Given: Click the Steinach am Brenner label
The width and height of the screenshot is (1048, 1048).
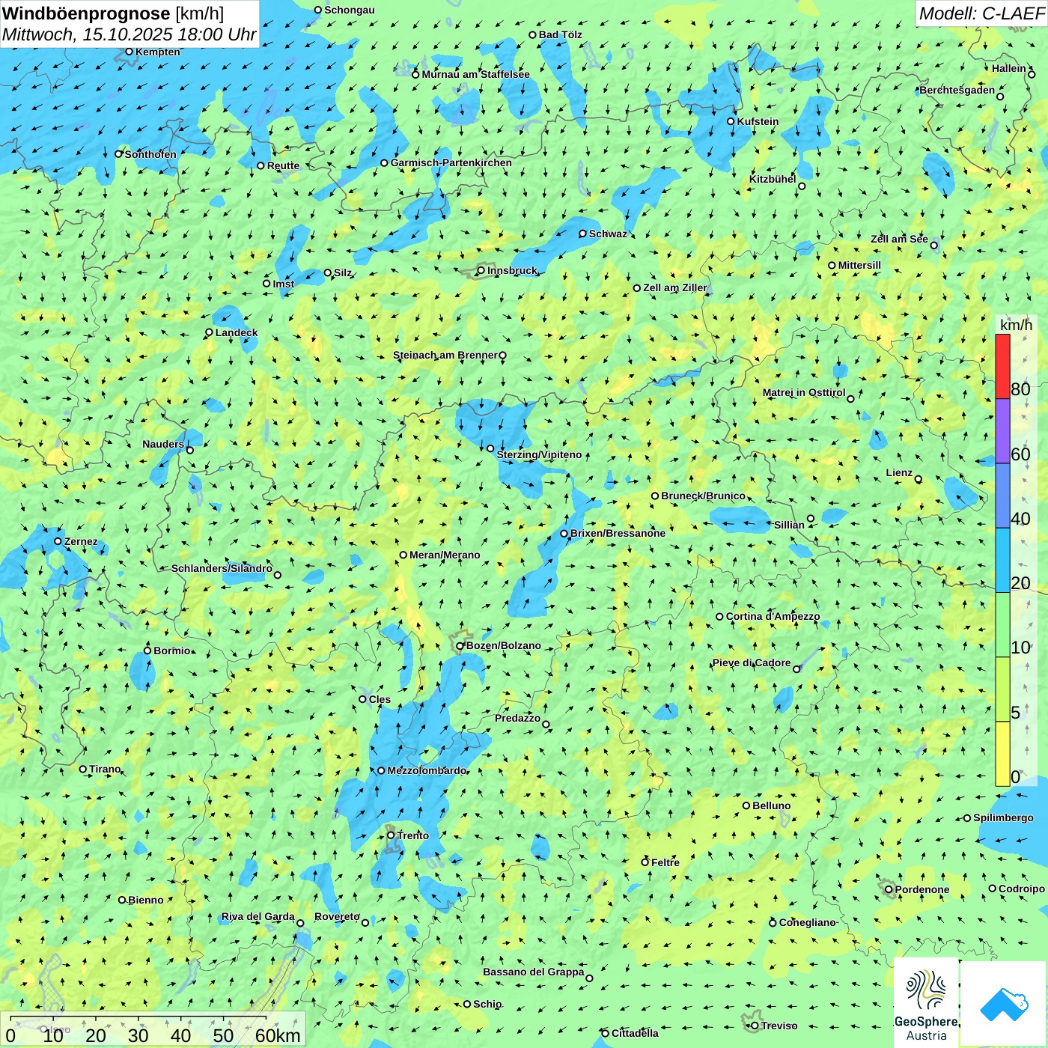Looking at the screenshot, I should (x=445, y=355).
